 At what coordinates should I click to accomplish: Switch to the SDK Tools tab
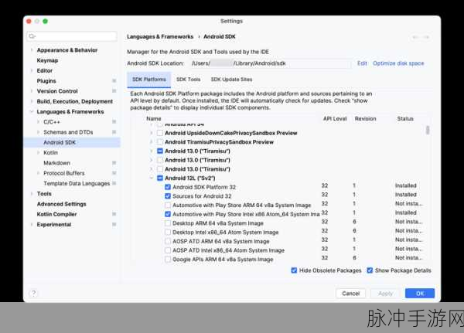(x=188, y=80)
